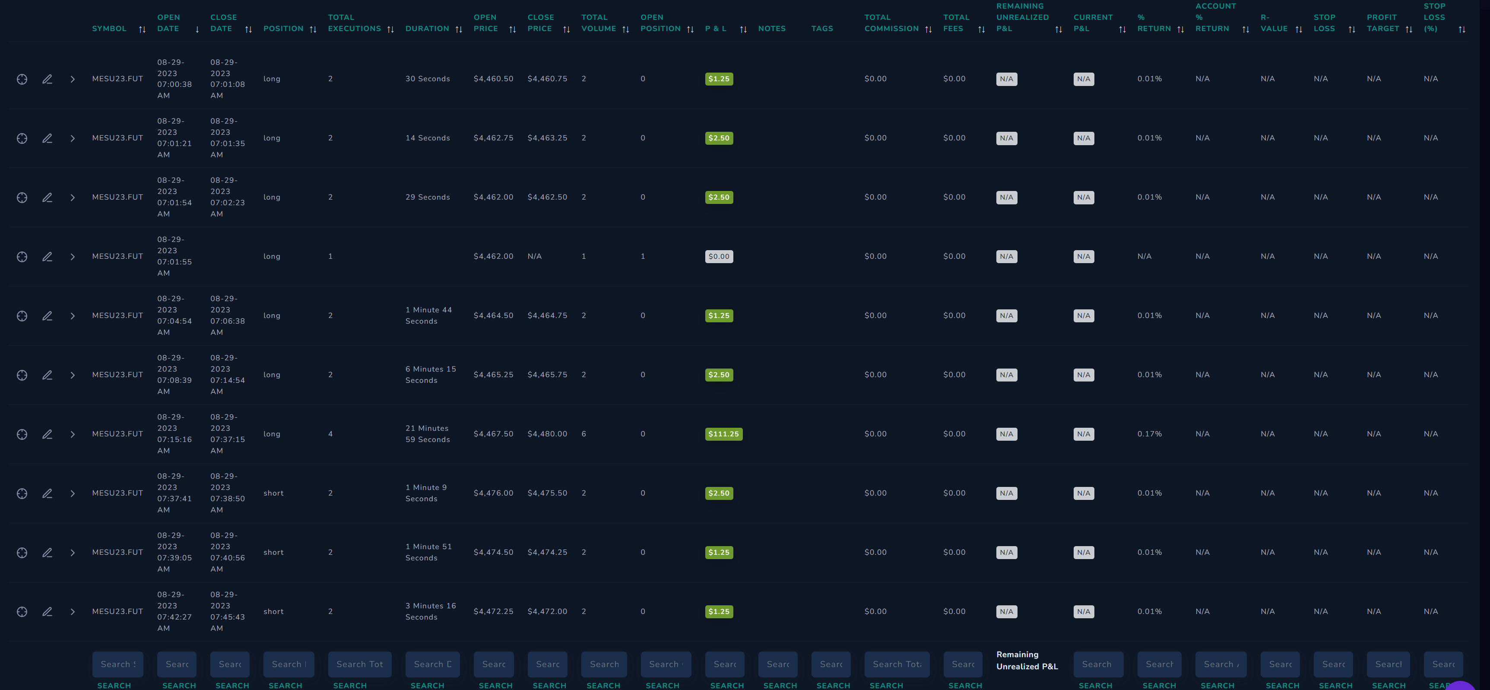Click the $0.00 P&L badge
Screen dimensions: 1490x690
point(719,257)
